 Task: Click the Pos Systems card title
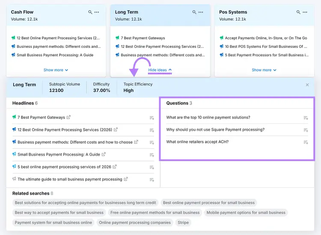pos(233,12)
